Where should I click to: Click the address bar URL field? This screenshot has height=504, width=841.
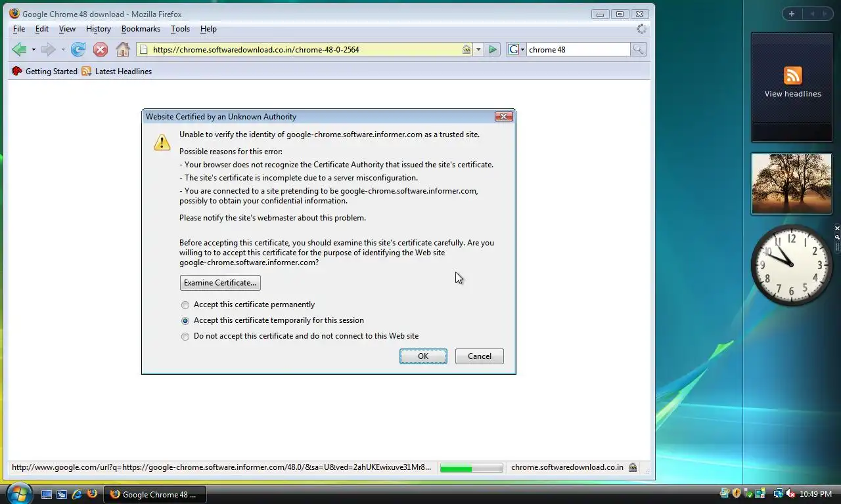(306, 49)
